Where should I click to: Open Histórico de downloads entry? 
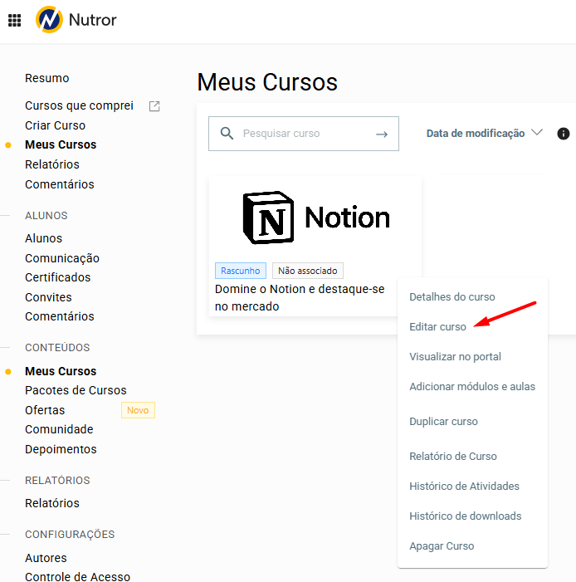pyautogui.click(x=466, y=516)
